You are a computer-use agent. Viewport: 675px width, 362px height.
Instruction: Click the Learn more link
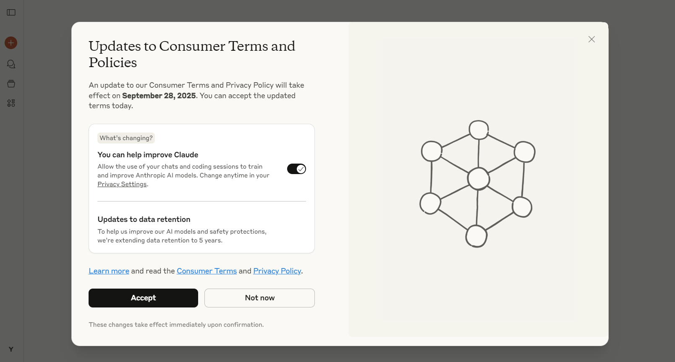tap(109, 271)
